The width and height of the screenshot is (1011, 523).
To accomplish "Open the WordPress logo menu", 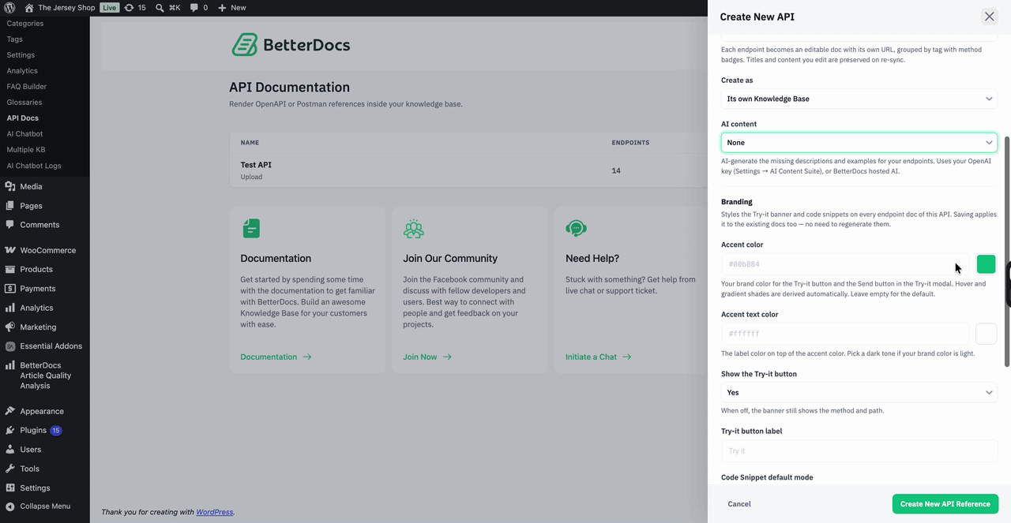I will [9, 7].
